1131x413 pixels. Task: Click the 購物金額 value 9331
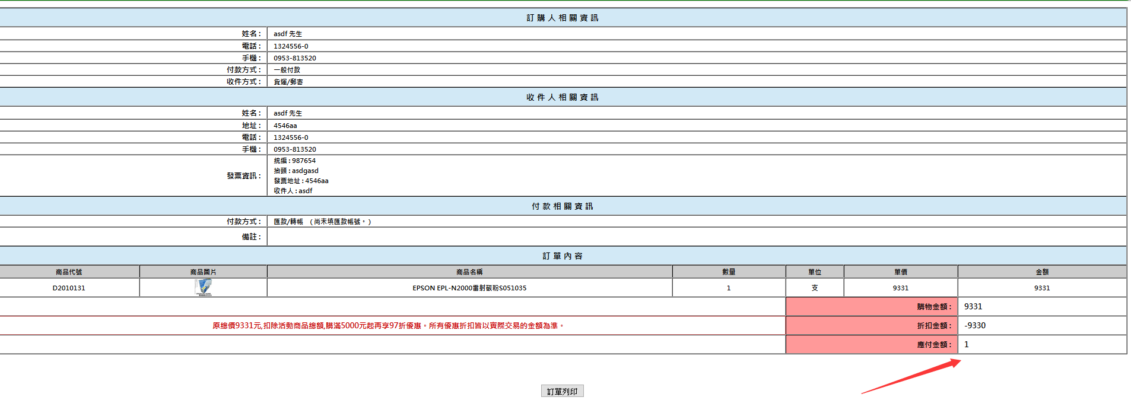[973, 306]
